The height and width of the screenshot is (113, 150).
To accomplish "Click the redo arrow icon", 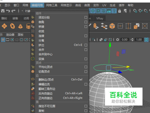I will coord(13,11).
